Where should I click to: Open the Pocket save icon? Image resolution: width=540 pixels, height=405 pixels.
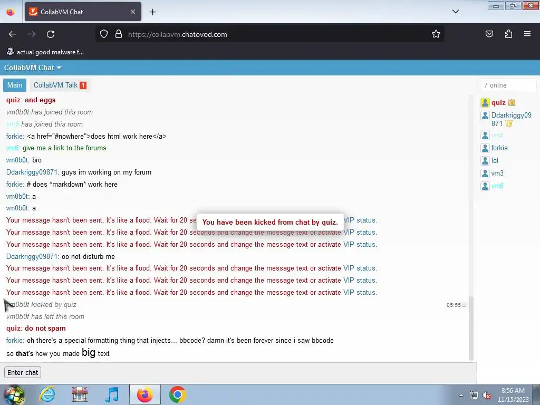[489, 34]
